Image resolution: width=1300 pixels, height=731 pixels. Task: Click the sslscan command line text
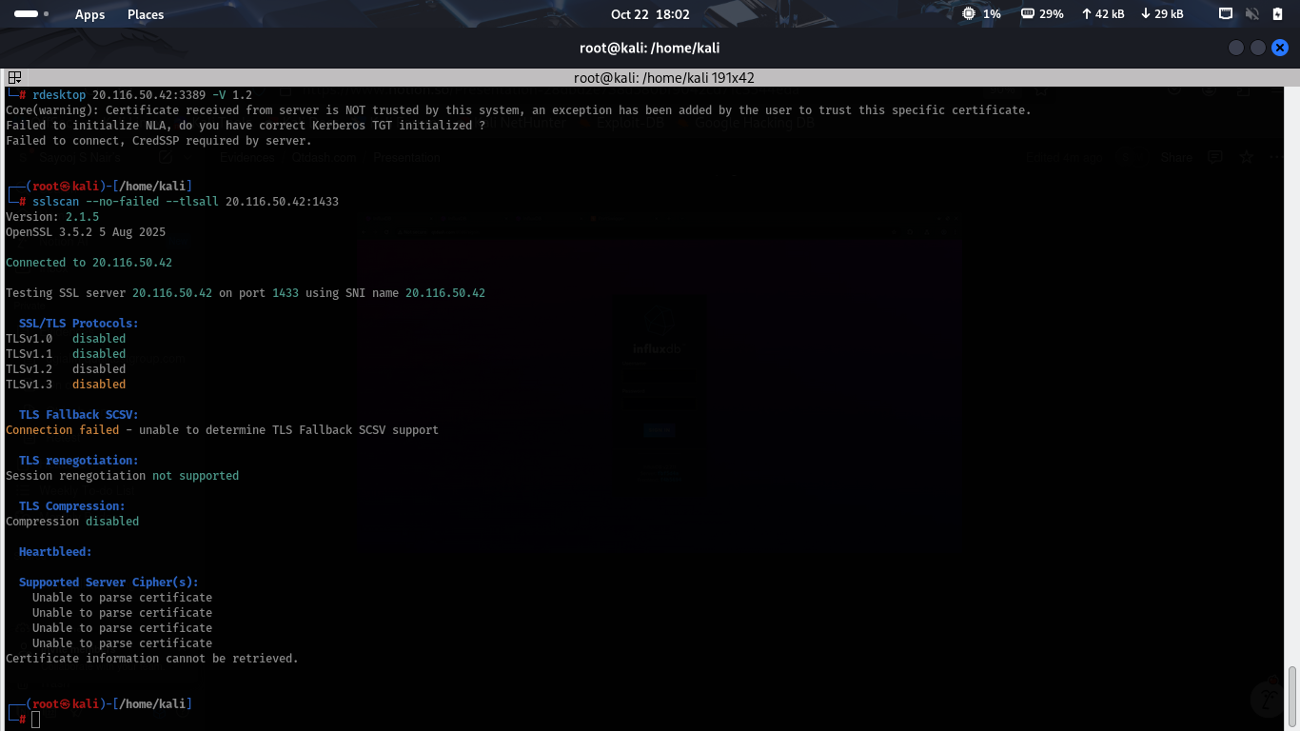[x=186, y=202]
